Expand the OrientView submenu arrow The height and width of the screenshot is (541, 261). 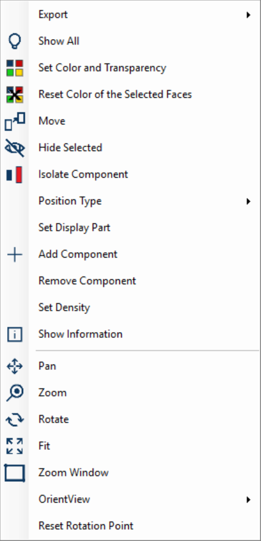248,499
